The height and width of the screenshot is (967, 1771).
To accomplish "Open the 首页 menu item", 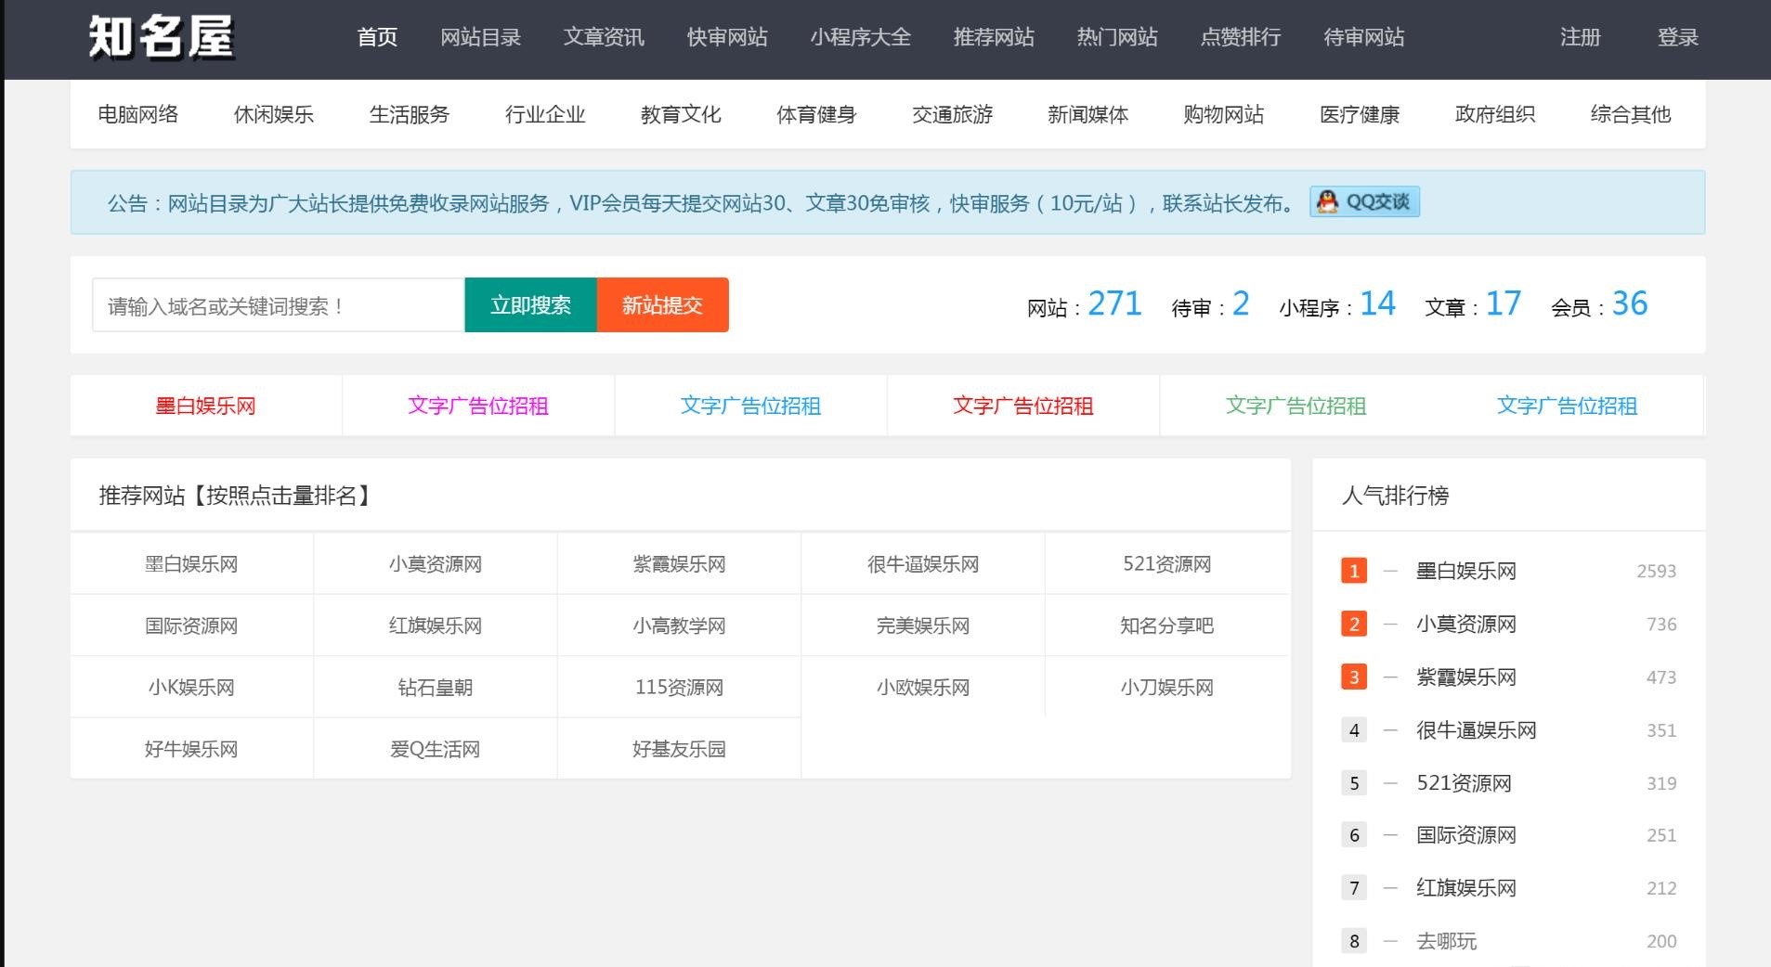I will click(x=377, y=38).
